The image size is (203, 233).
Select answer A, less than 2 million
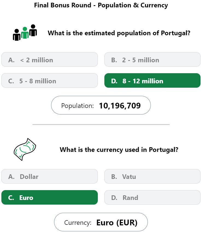[x=49, y=60]
